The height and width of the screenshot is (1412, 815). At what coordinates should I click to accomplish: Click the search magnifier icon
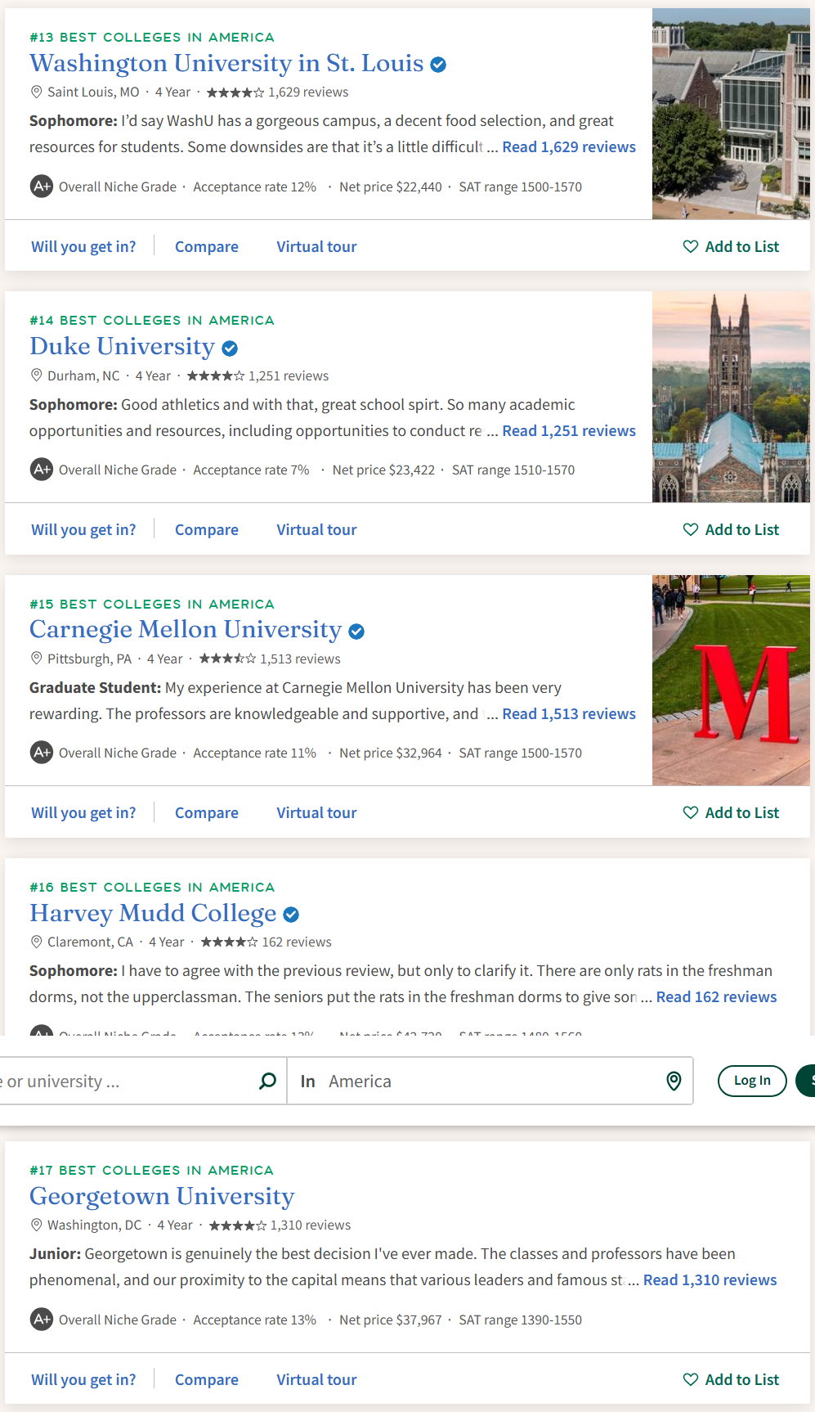(x=267, y=1081)
